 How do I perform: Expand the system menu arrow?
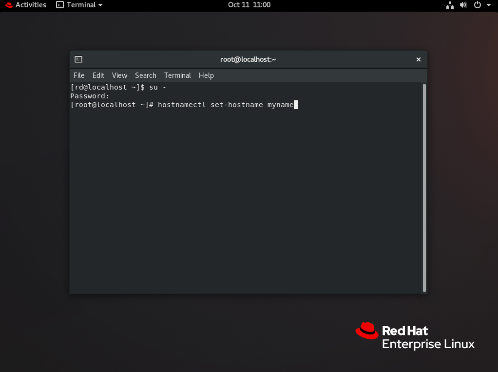489,5
